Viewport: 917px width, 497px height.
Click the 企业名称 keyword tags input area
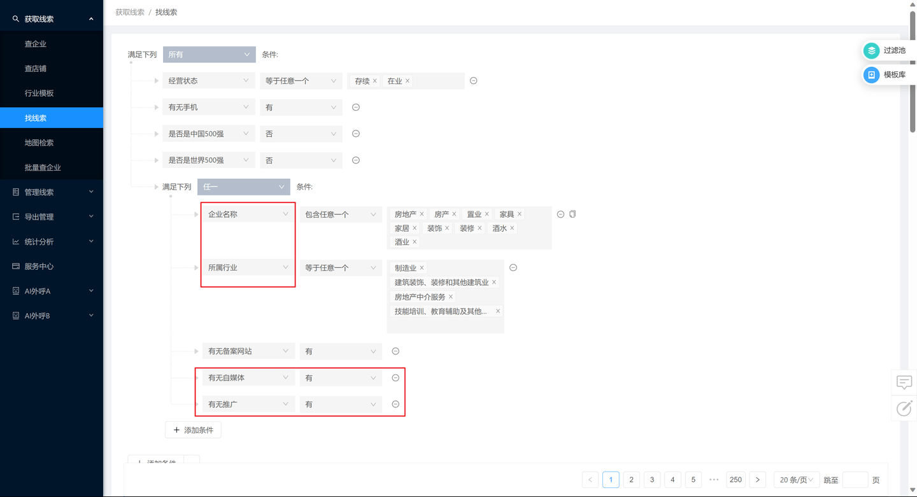click(x=469, y=228)
